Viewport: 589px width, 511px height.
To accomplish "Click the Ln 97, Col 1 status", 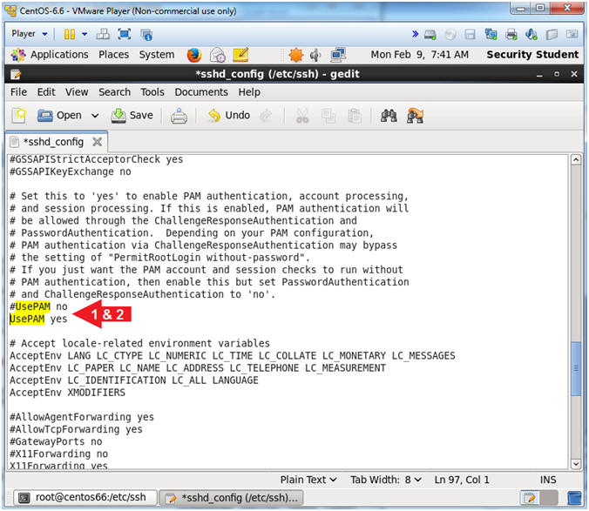I will (462, 480).
